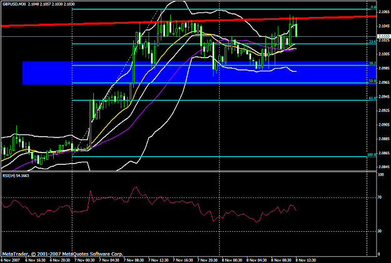Click the 7 Nov 00:30 time label
The image size is (391, 263).
pyautogui.click(x=84, y=260)
